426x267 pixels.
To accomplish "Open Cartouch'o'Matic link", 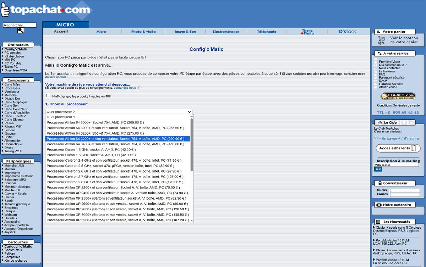I will (18, 246).
